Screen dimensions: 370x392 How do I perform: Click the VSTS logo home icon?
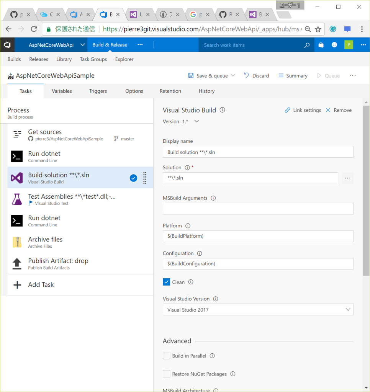7,45
